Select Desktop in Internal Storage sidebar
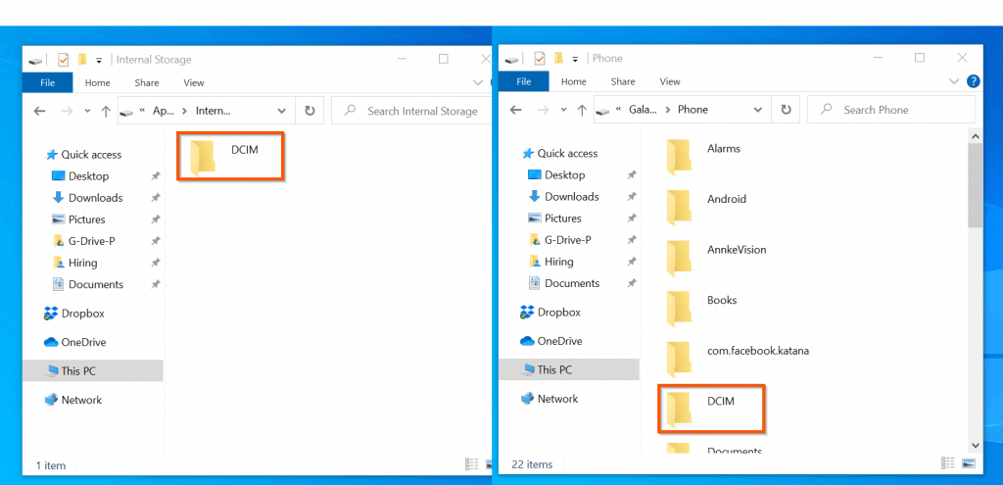This screenshot has height=485, width=1003. pos(80,176)
